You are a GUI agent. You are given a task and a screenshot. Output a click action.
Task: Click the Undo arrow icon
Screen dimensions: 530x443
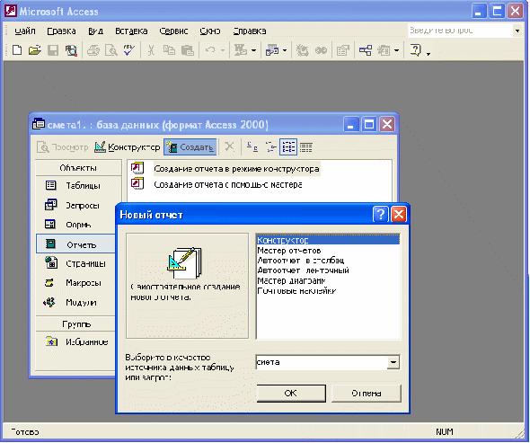pos(210,50)
